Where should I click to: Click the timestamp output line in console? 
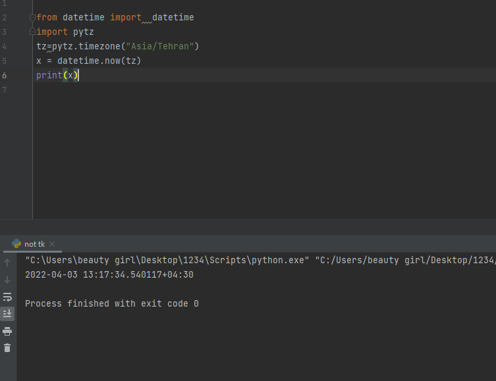coord(109,275)
